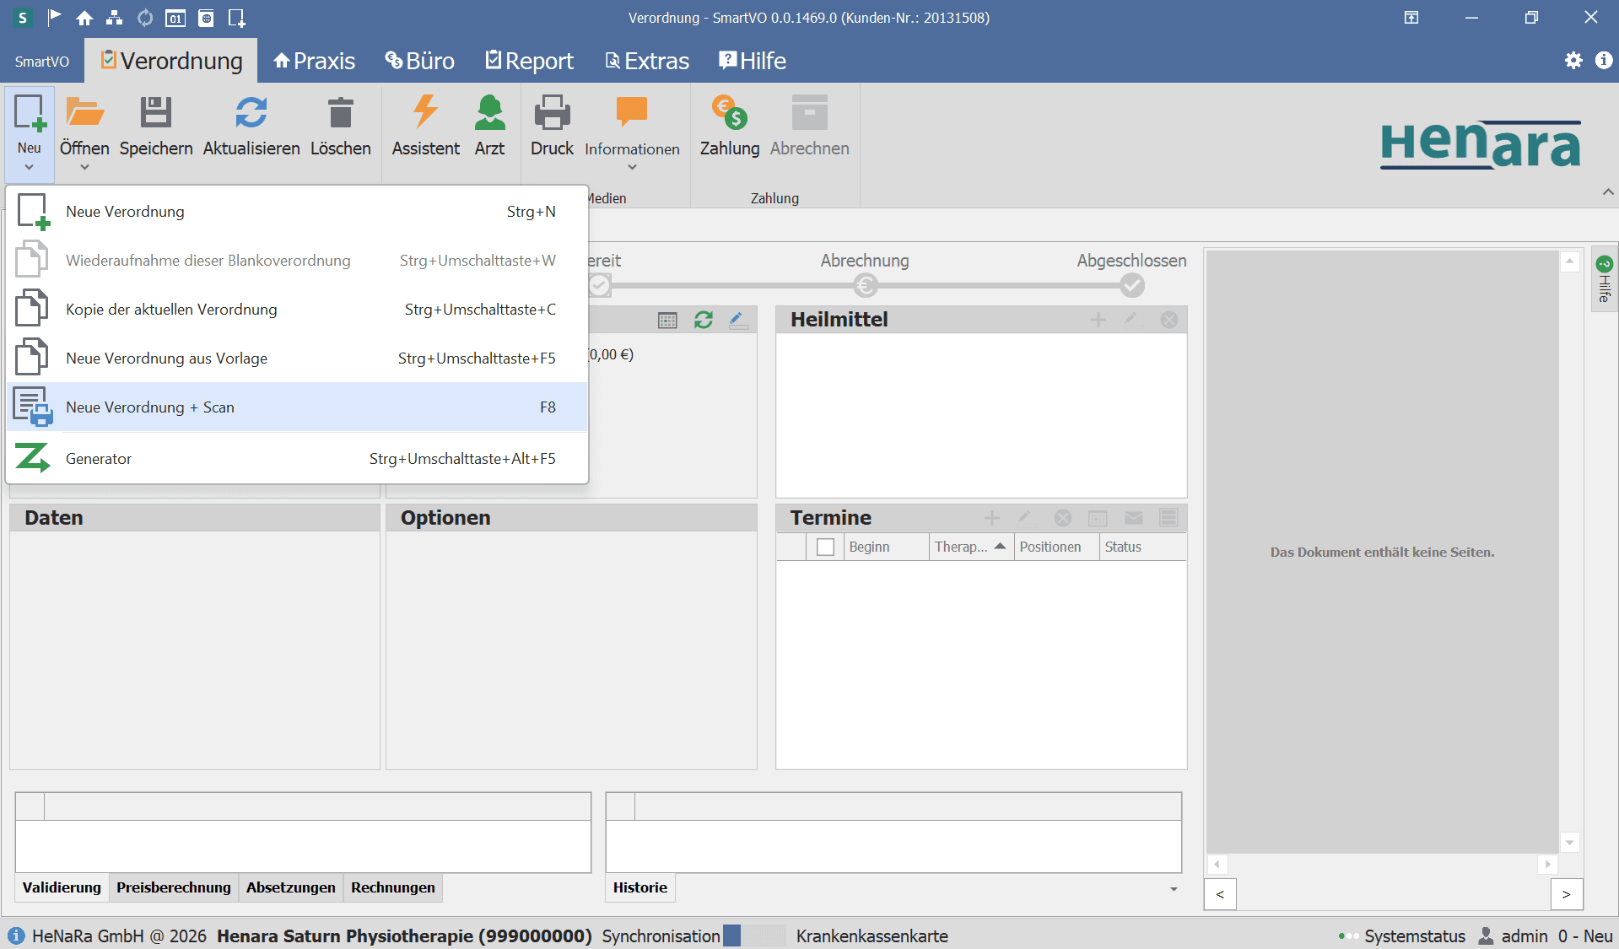Go to next document page with > button
The width and height of the screenshot is (1619, 949).
1567,894
